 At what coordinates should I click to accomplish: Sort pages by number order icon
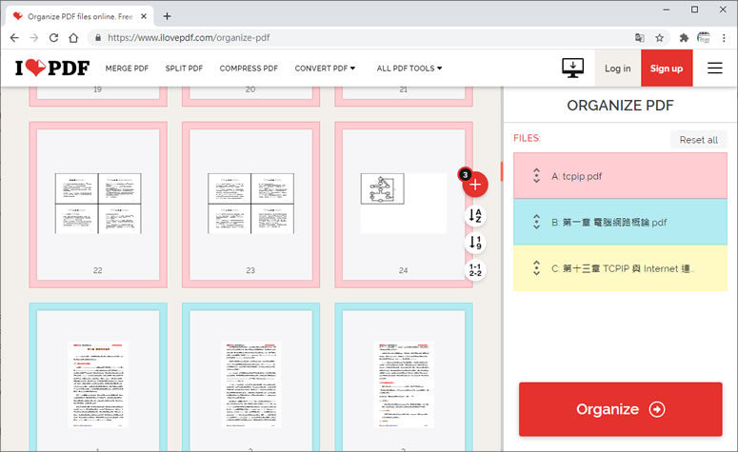click(x=477, y=244)
